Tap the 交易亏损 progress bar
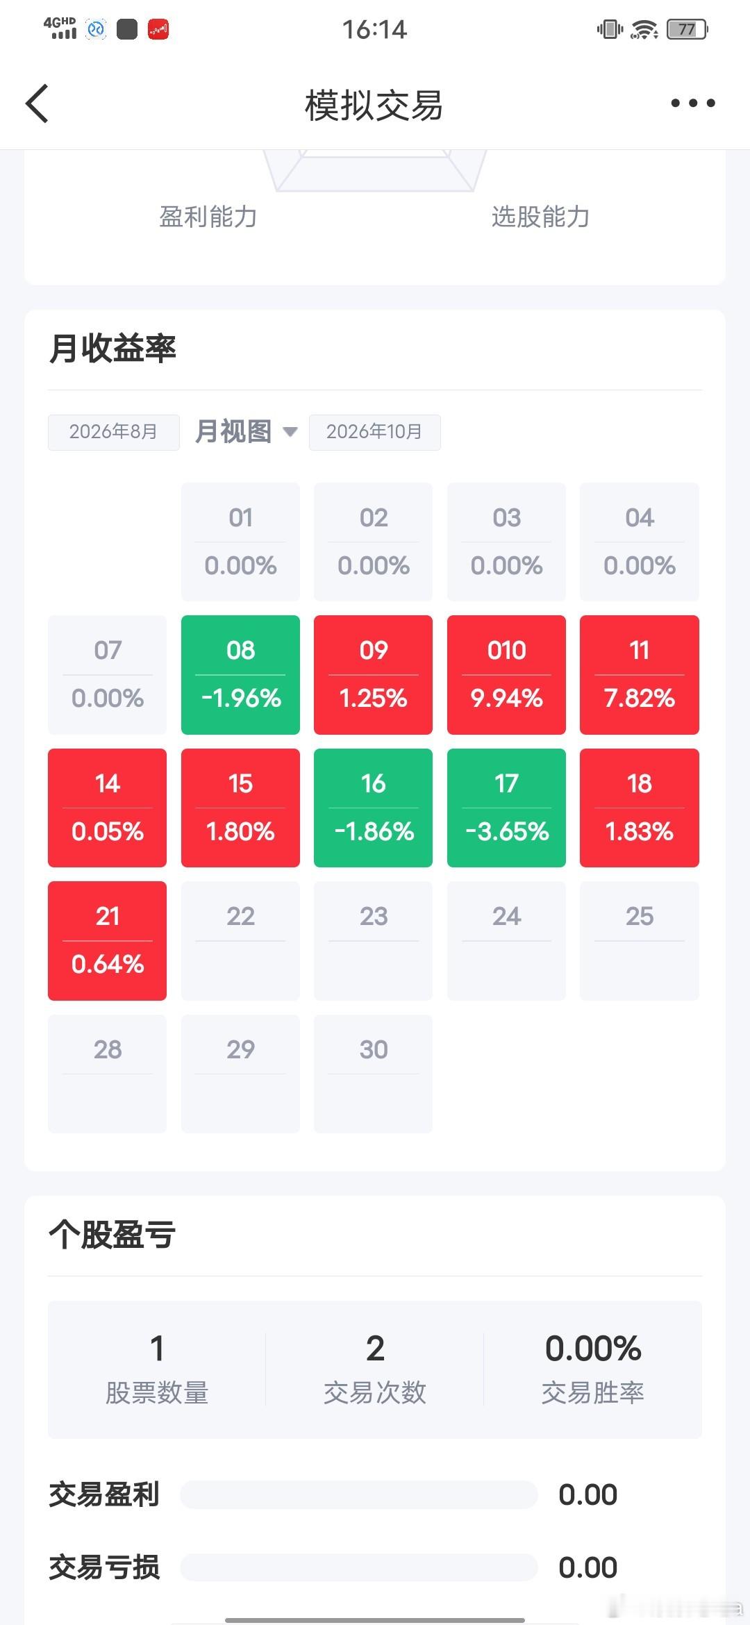Viewport: 750px width, 1625px height. (359, 1567)
